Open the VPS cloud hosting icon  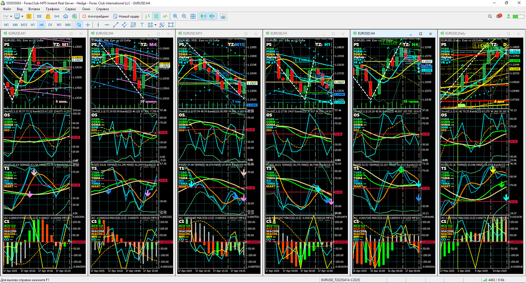65,16
